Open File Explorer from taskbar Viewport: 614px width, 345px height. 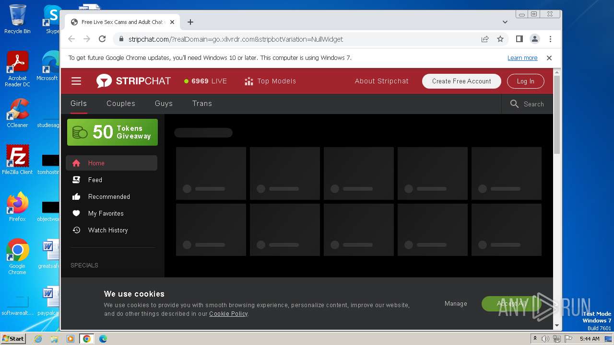pos(54,339)
